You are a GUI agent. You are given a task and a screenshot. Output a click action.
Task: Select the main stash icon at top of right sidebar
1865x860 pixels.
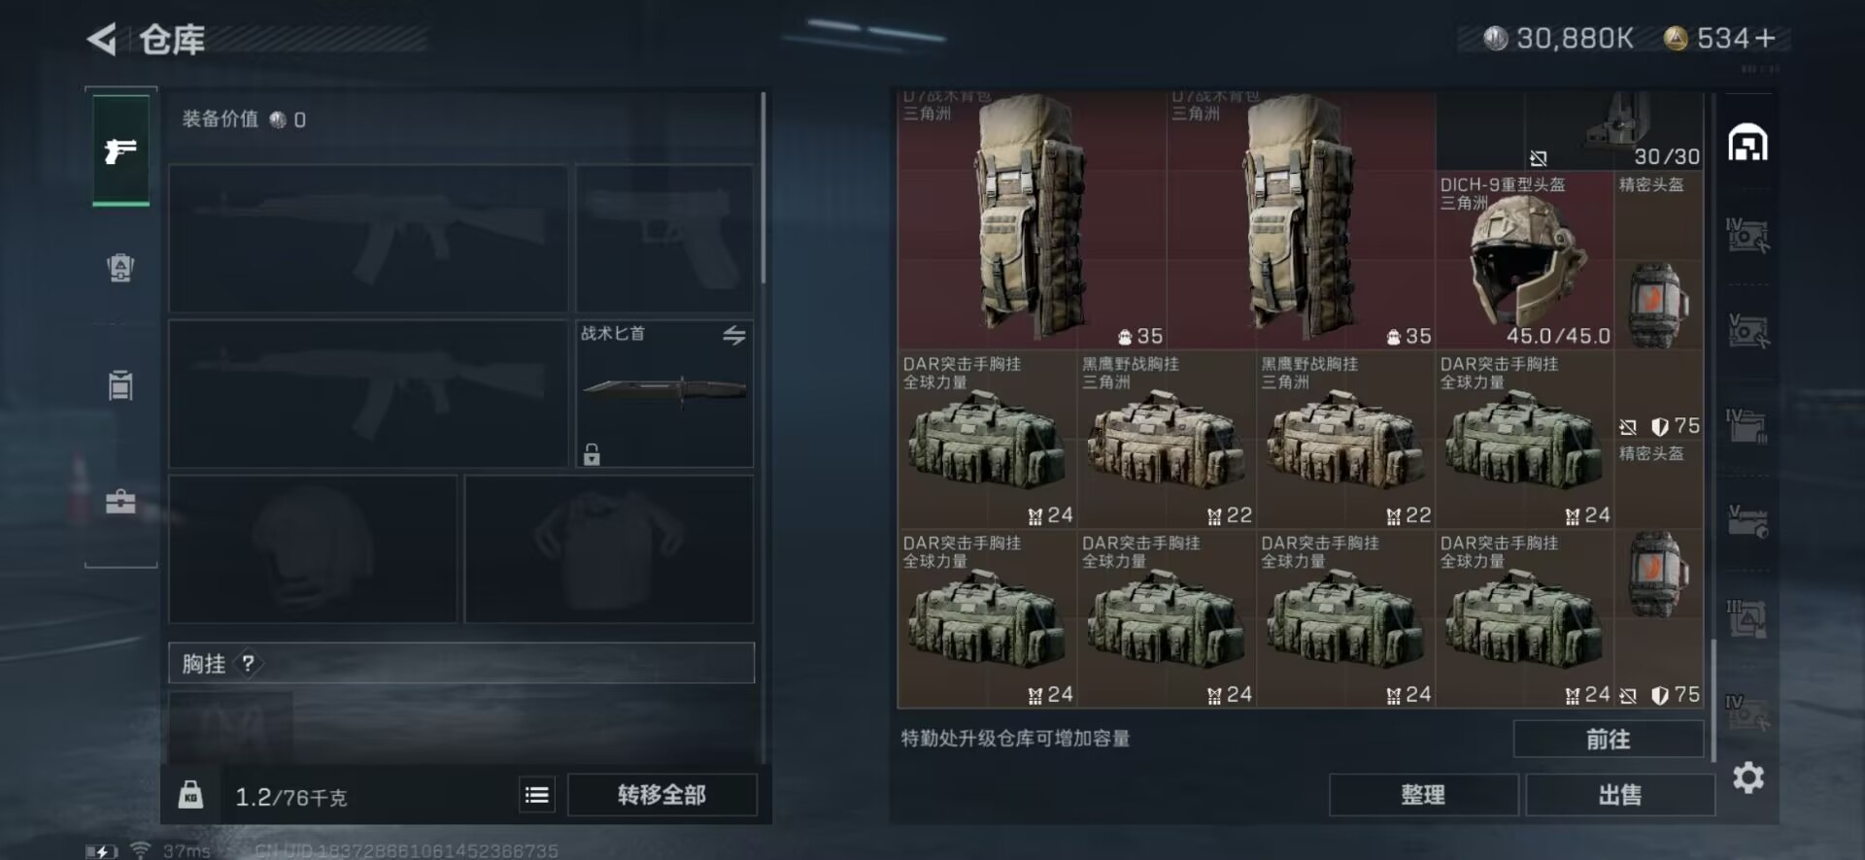click(1747, 143)
